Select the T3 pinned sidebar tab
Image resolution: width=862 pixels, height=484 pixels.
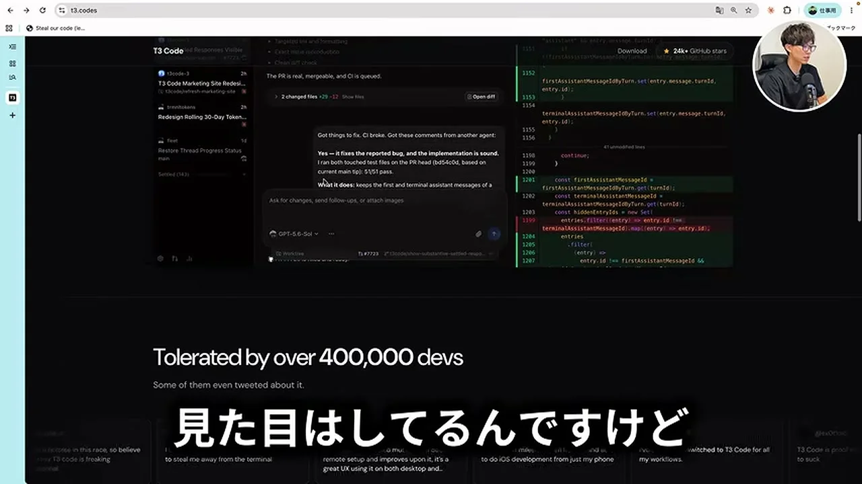[12, 97]
